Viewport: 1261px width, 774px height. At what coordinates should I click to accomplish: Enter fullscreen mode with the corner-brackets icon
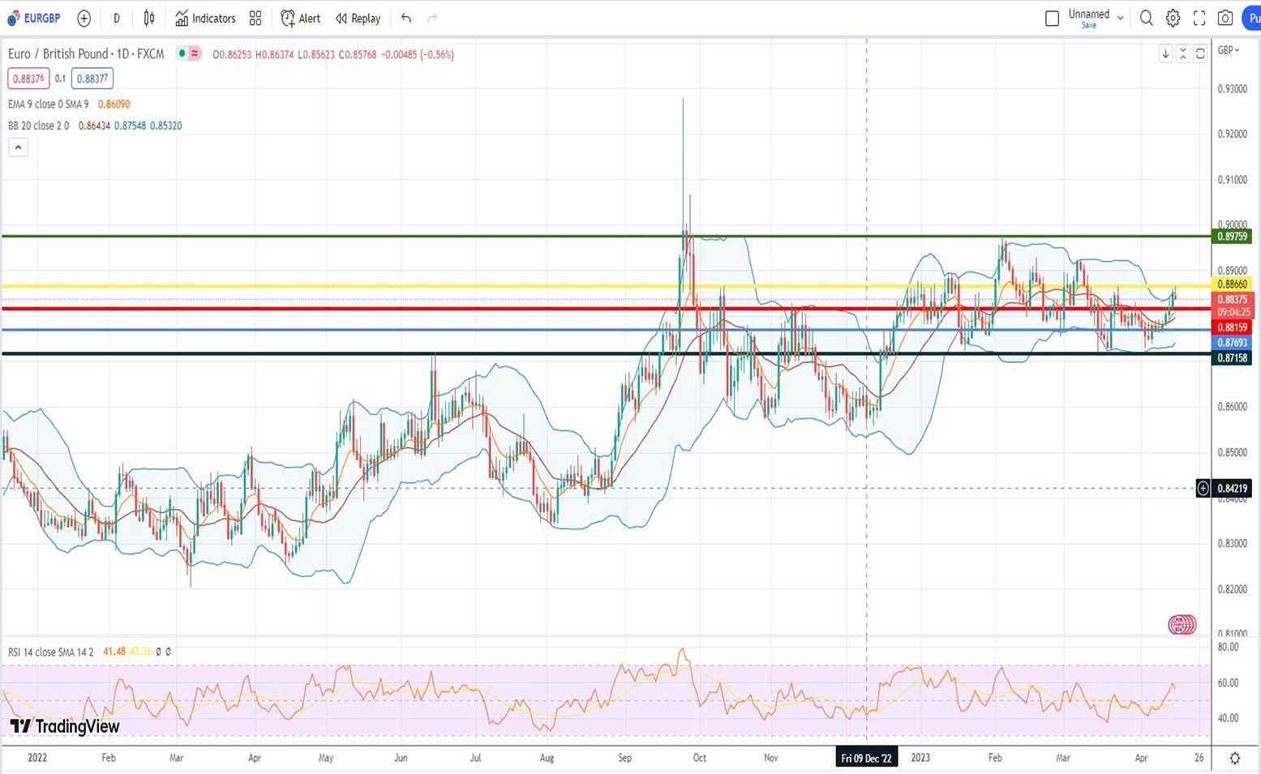click(x=1199, y=18)
